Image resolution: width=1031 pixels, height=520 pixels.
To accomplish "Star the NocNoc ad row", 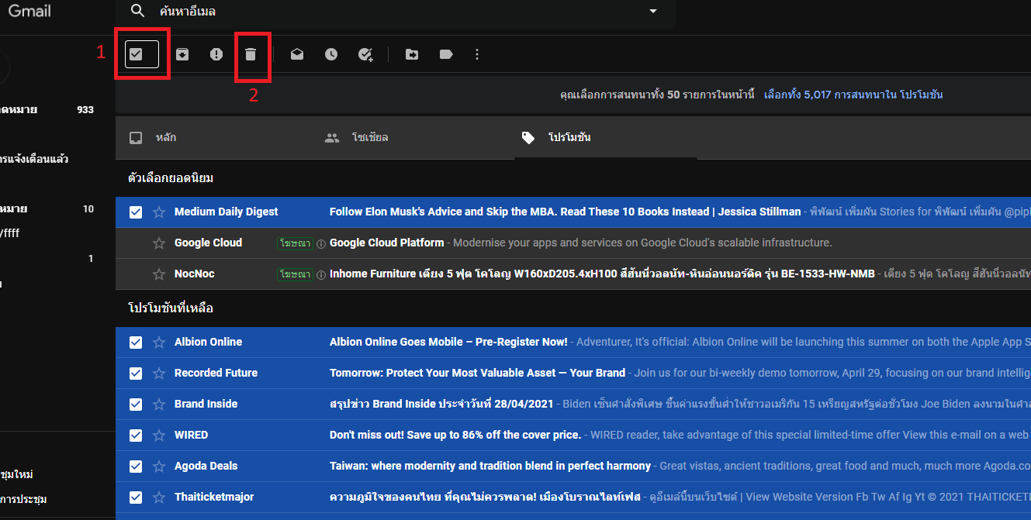I will 159,274.
